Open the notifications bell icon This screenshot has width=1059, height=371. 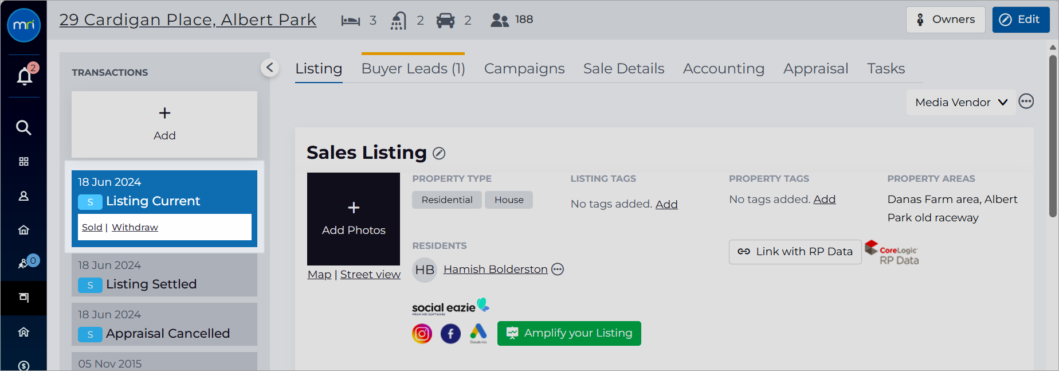point(24,76)
